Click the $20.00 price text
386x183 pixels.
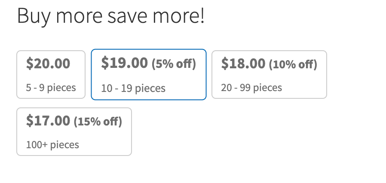(x=48, y=64)
